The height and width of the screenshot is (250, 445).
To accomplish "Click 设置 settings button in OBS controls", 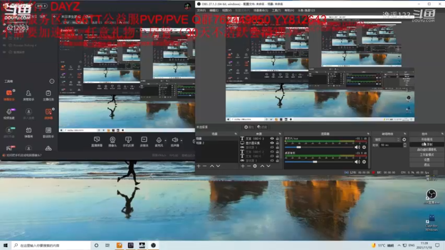I will click(427, 160).
